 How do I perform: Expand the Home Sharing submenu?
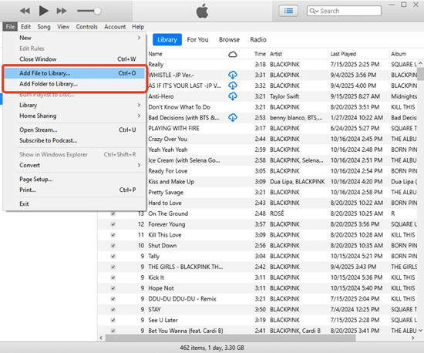click(x=75, y=116)
